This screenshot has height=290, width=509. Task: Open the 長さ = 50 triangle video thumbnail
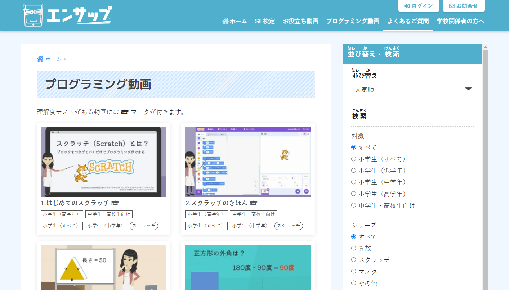click(103, 267)
